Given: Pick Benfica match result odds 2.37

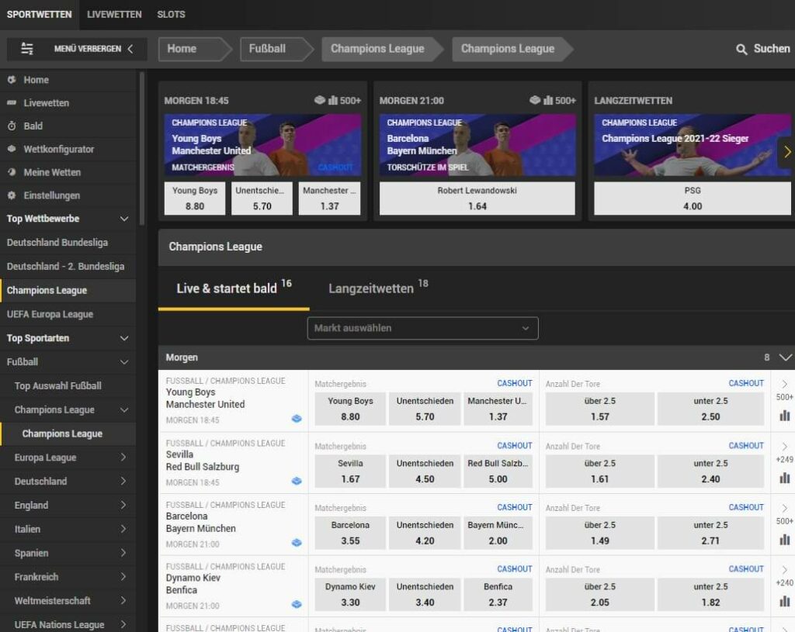Looking at the screenshot, I should (x=498, y=595).
